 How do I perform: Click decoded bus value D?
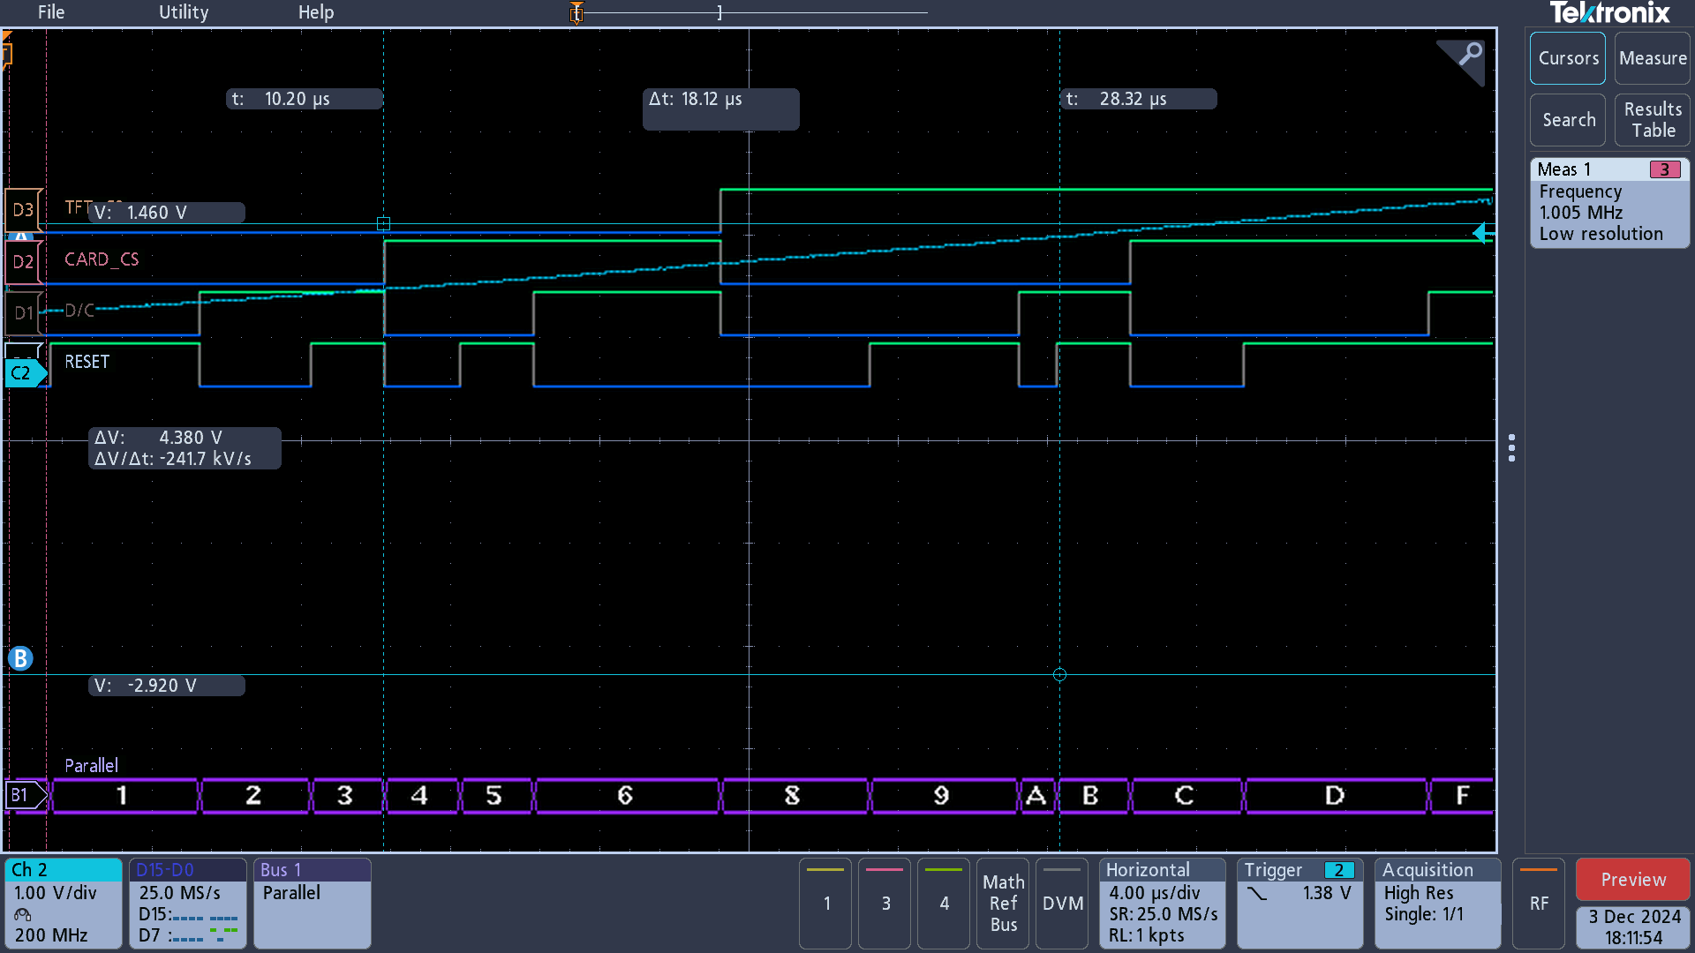click(x=1335, y=796)
